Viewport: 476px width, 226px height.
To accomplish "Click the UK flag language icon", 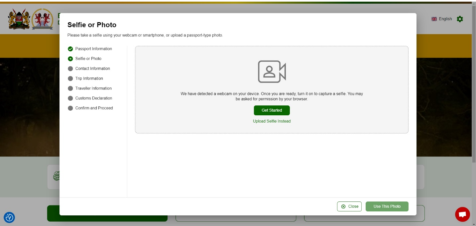I will (x=434, y=19).
